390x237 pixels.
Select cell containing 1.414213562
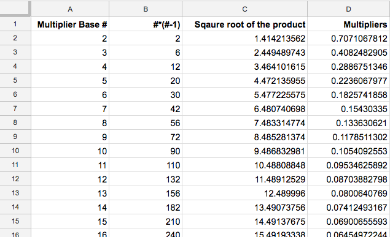(244, 38)
